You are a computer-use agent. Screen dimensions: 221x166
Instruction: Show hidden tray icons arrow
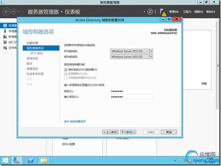tap(175, 161)
